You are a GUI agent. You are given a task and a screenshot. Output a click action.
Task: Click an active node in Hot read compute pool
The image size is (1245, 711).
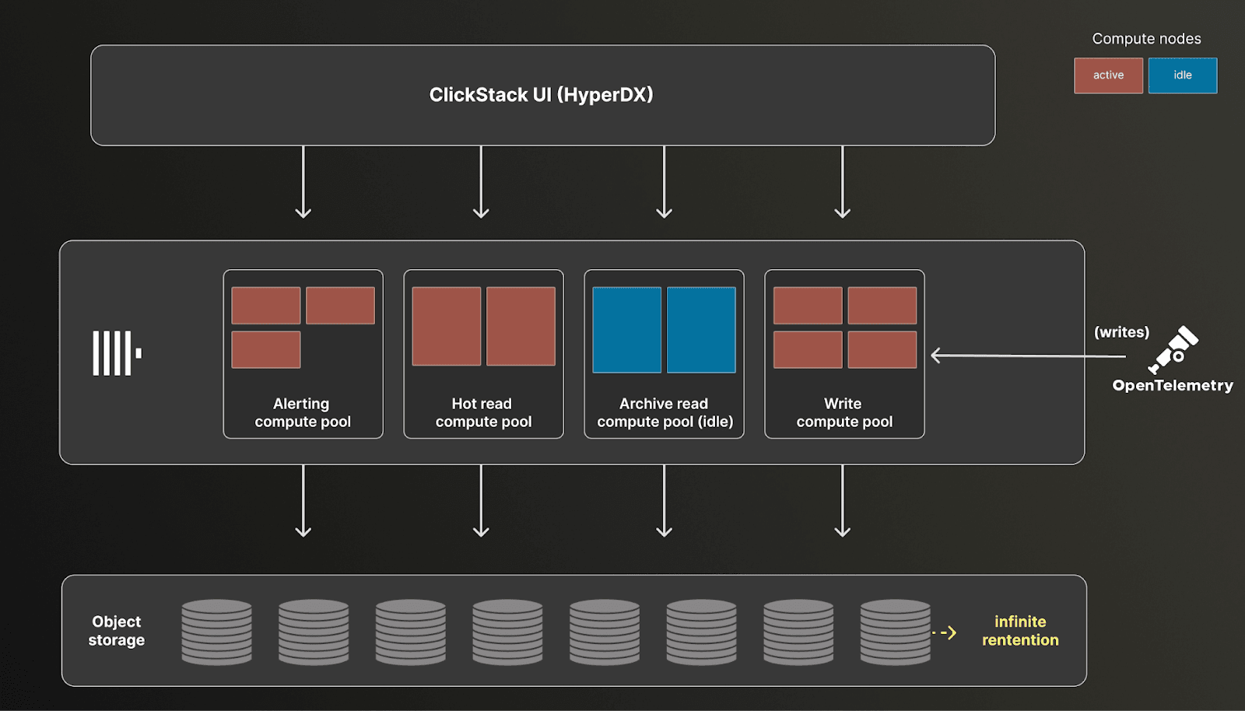click(x=446, y=327)
